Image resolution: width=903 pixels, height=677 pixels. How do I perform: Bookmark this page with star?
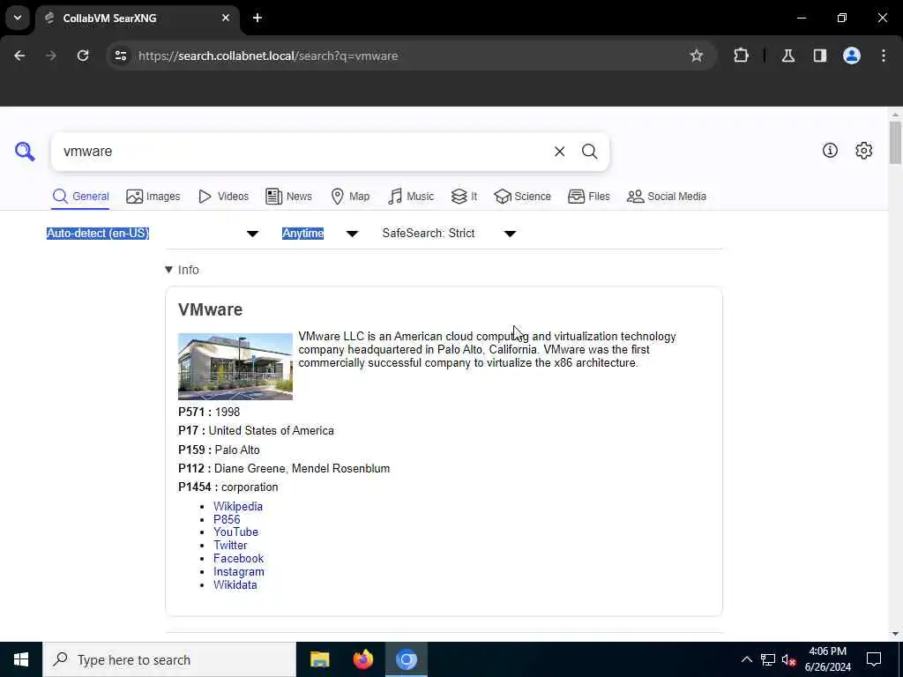pos(697,56)
